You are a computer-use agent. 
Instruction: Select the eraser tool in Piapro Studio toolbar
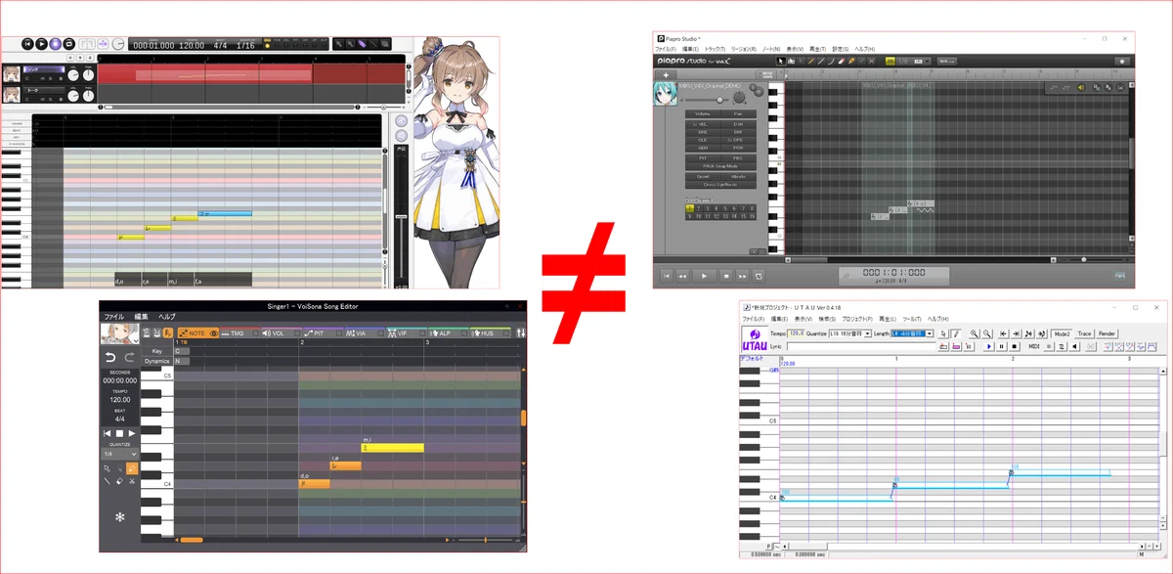(x=841, y=61)
